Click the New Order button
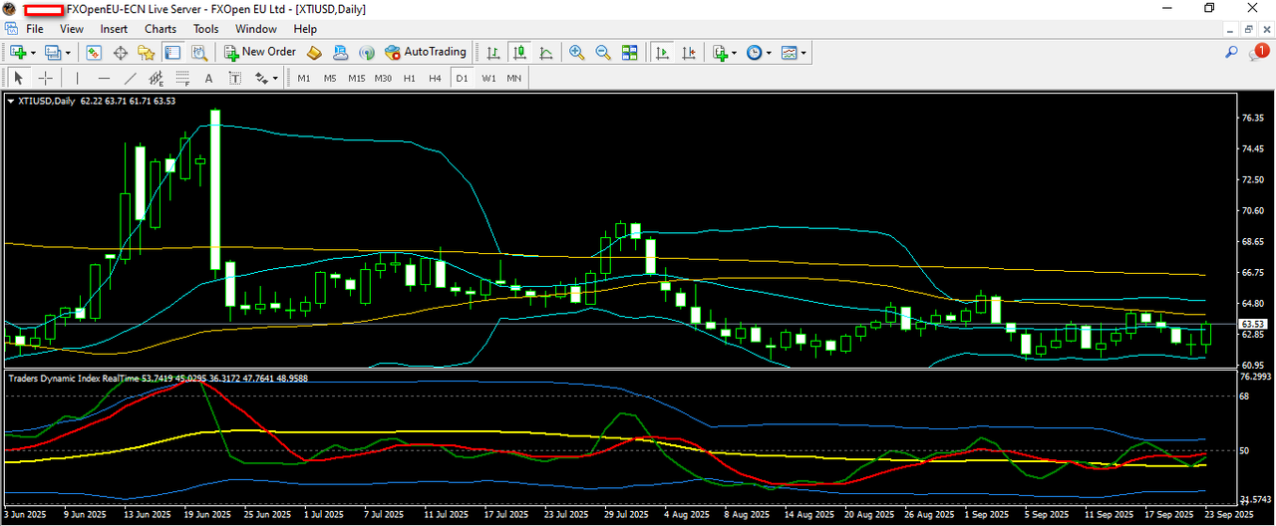 pyautogui.click(x=260, y=52)
